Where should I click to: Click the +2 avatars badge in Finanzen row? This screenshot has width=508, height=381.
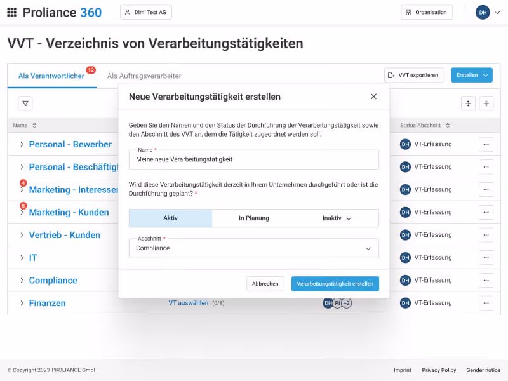(347, 303)
